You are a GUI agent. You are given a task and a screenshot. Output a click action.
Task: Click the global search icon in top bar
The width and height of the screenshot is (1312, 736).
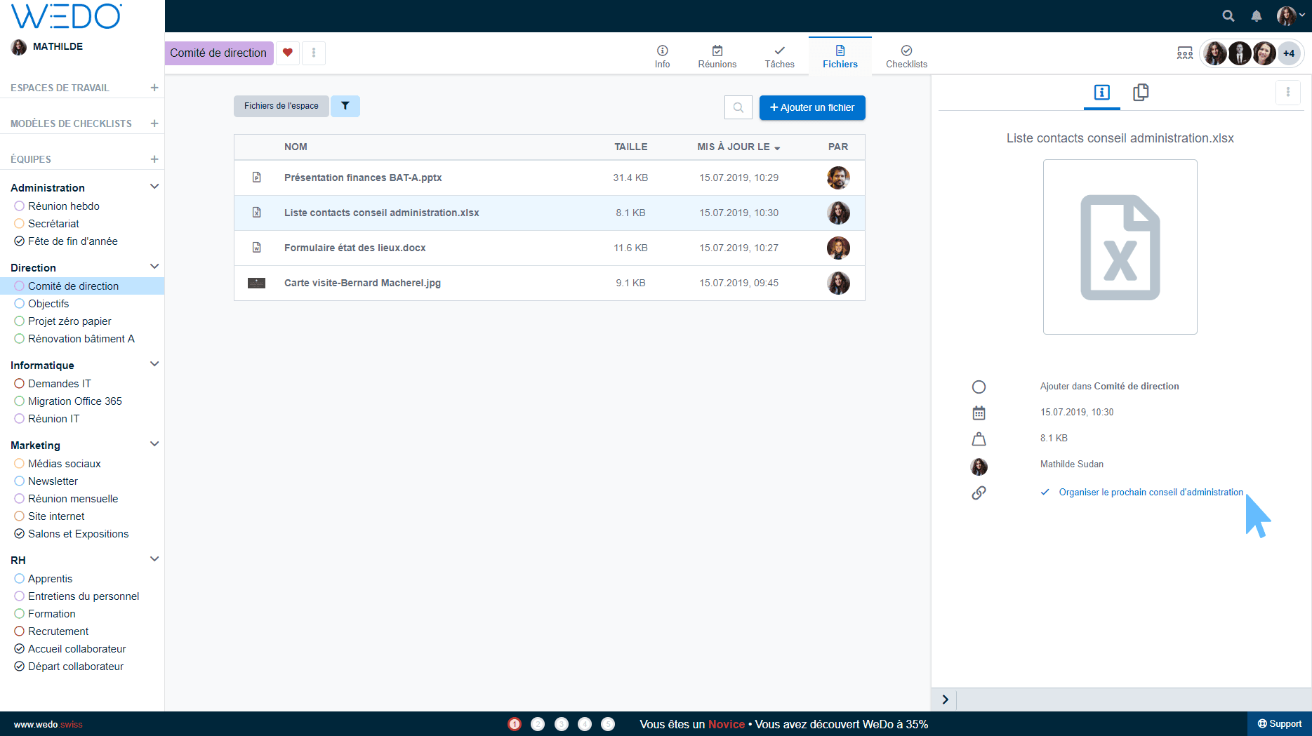pyautogui.click(x=1228, y=15)
